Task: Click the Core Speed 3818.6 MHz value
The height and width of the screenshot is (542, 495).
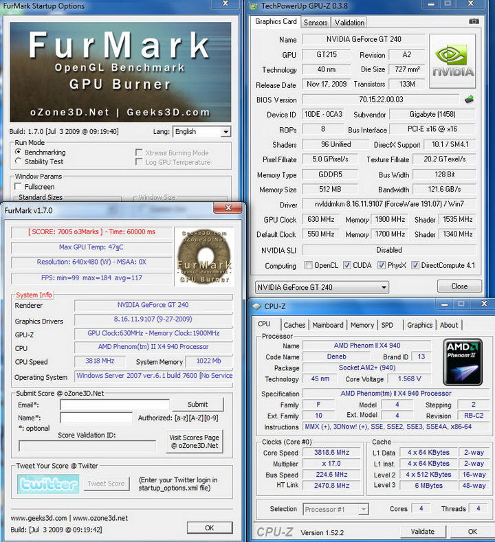Action: (x=331, y=453)
